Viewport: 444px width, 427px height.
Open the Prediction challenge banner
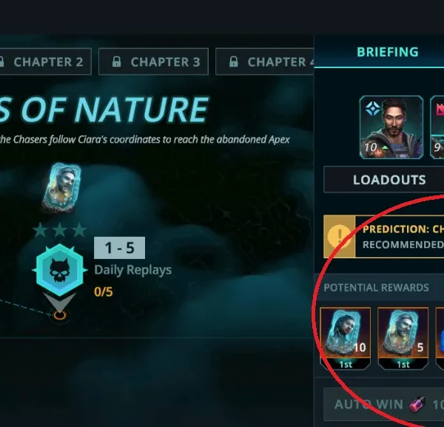pos(383,236)
